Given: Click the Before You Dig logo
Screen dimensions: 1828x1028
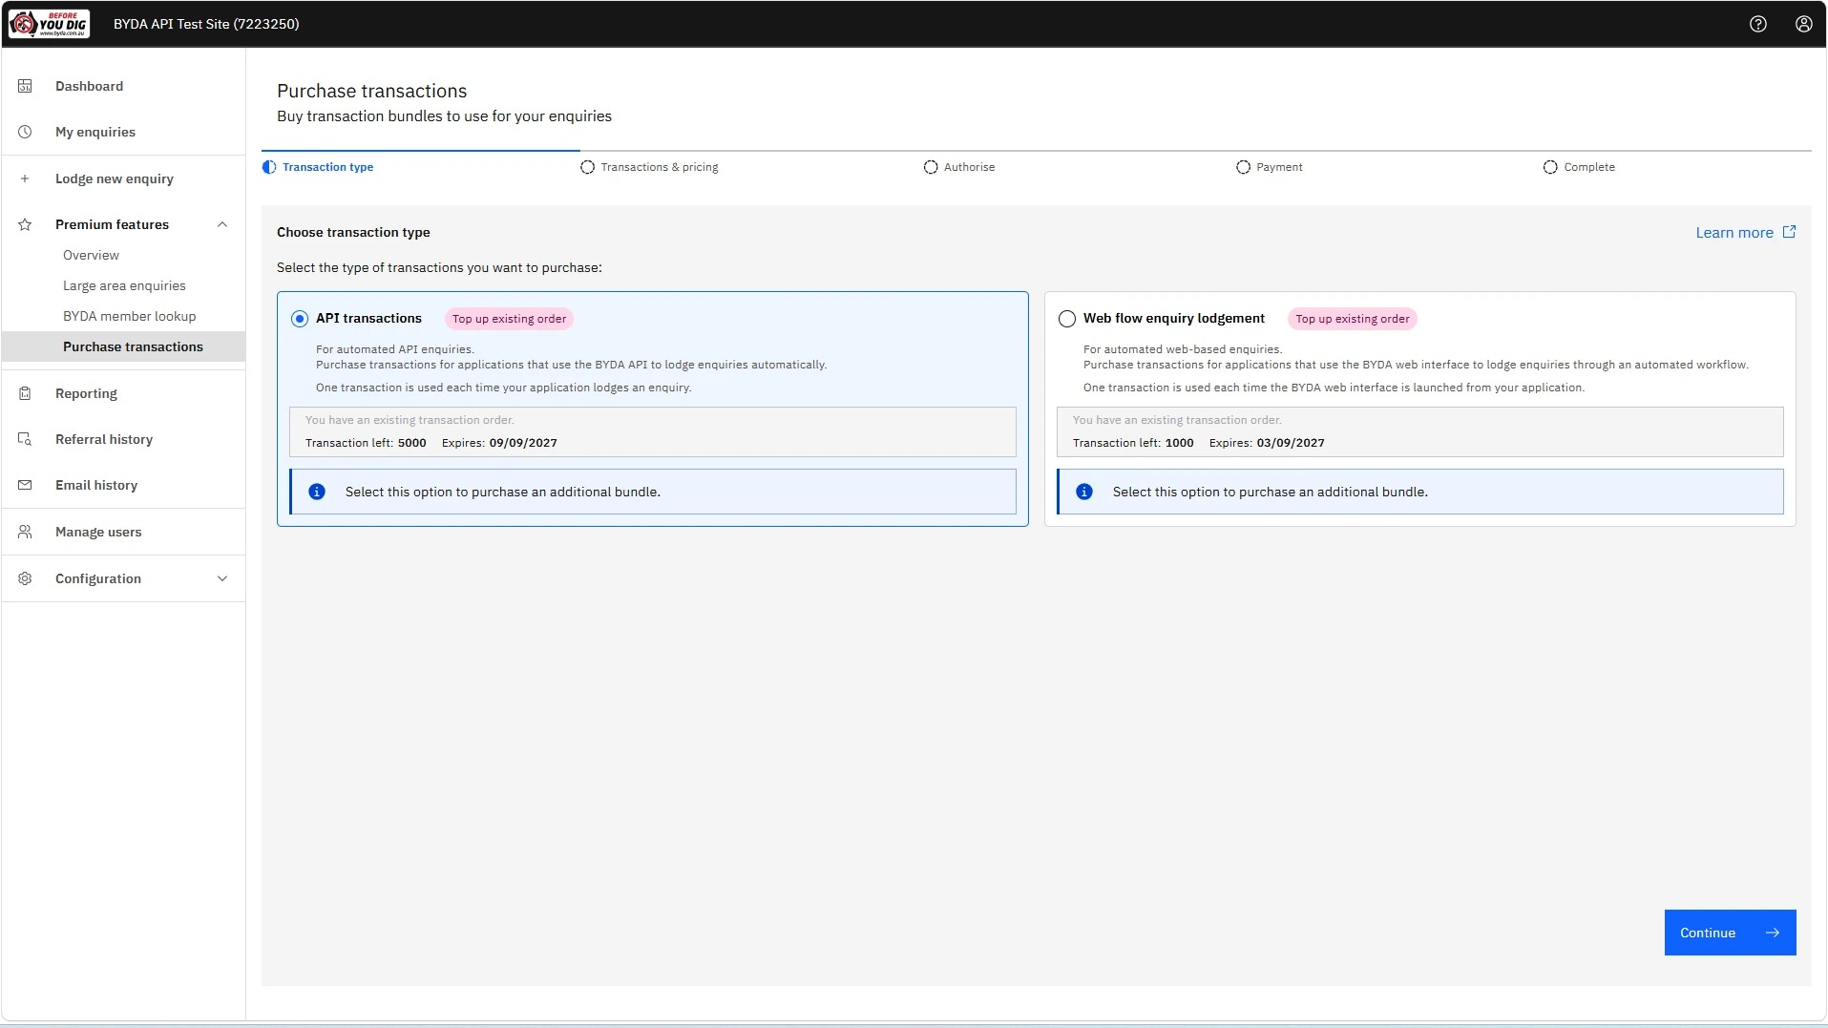Looking at the screenshot, I should click(x=49, y=24).
